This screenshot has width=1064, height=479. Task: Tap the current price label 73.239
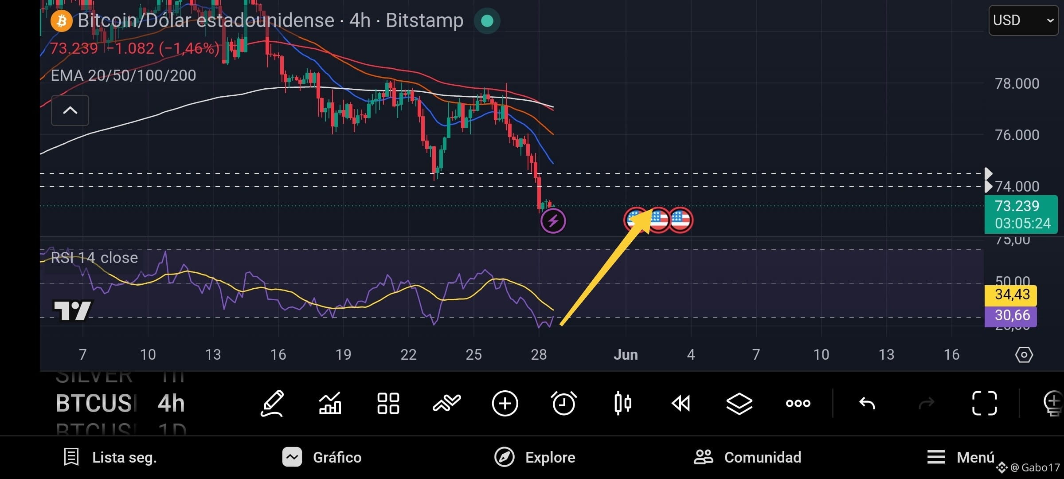pos(1021,214)
